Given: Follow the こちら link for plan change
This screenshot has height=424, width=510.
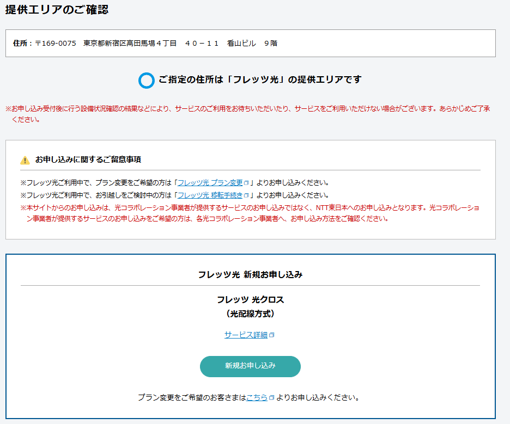Looking at the screenshot, I should coord(257,397).
